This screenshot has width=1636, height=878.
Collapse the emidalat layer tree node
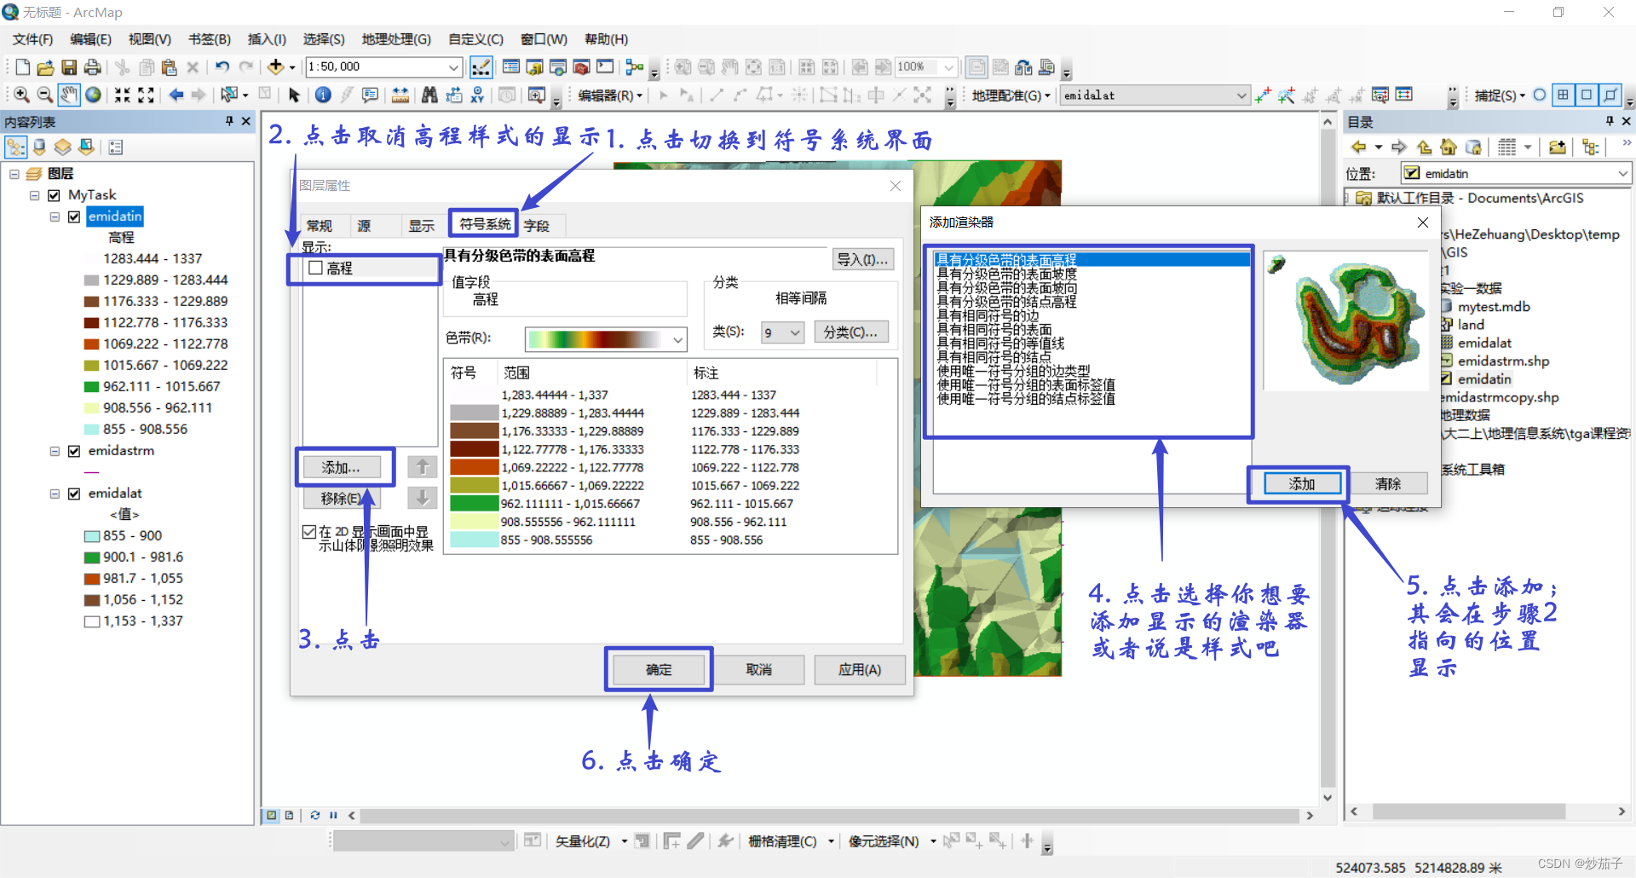(x=55, y=494)
